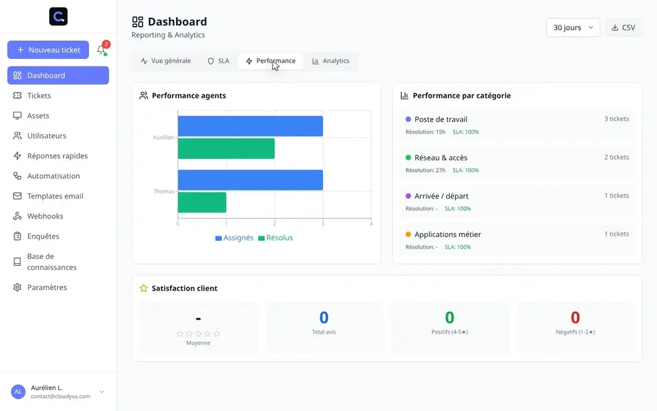657x411 pixels.
Task: Click the Réponses rapides lightning icon
Action: 17,156
